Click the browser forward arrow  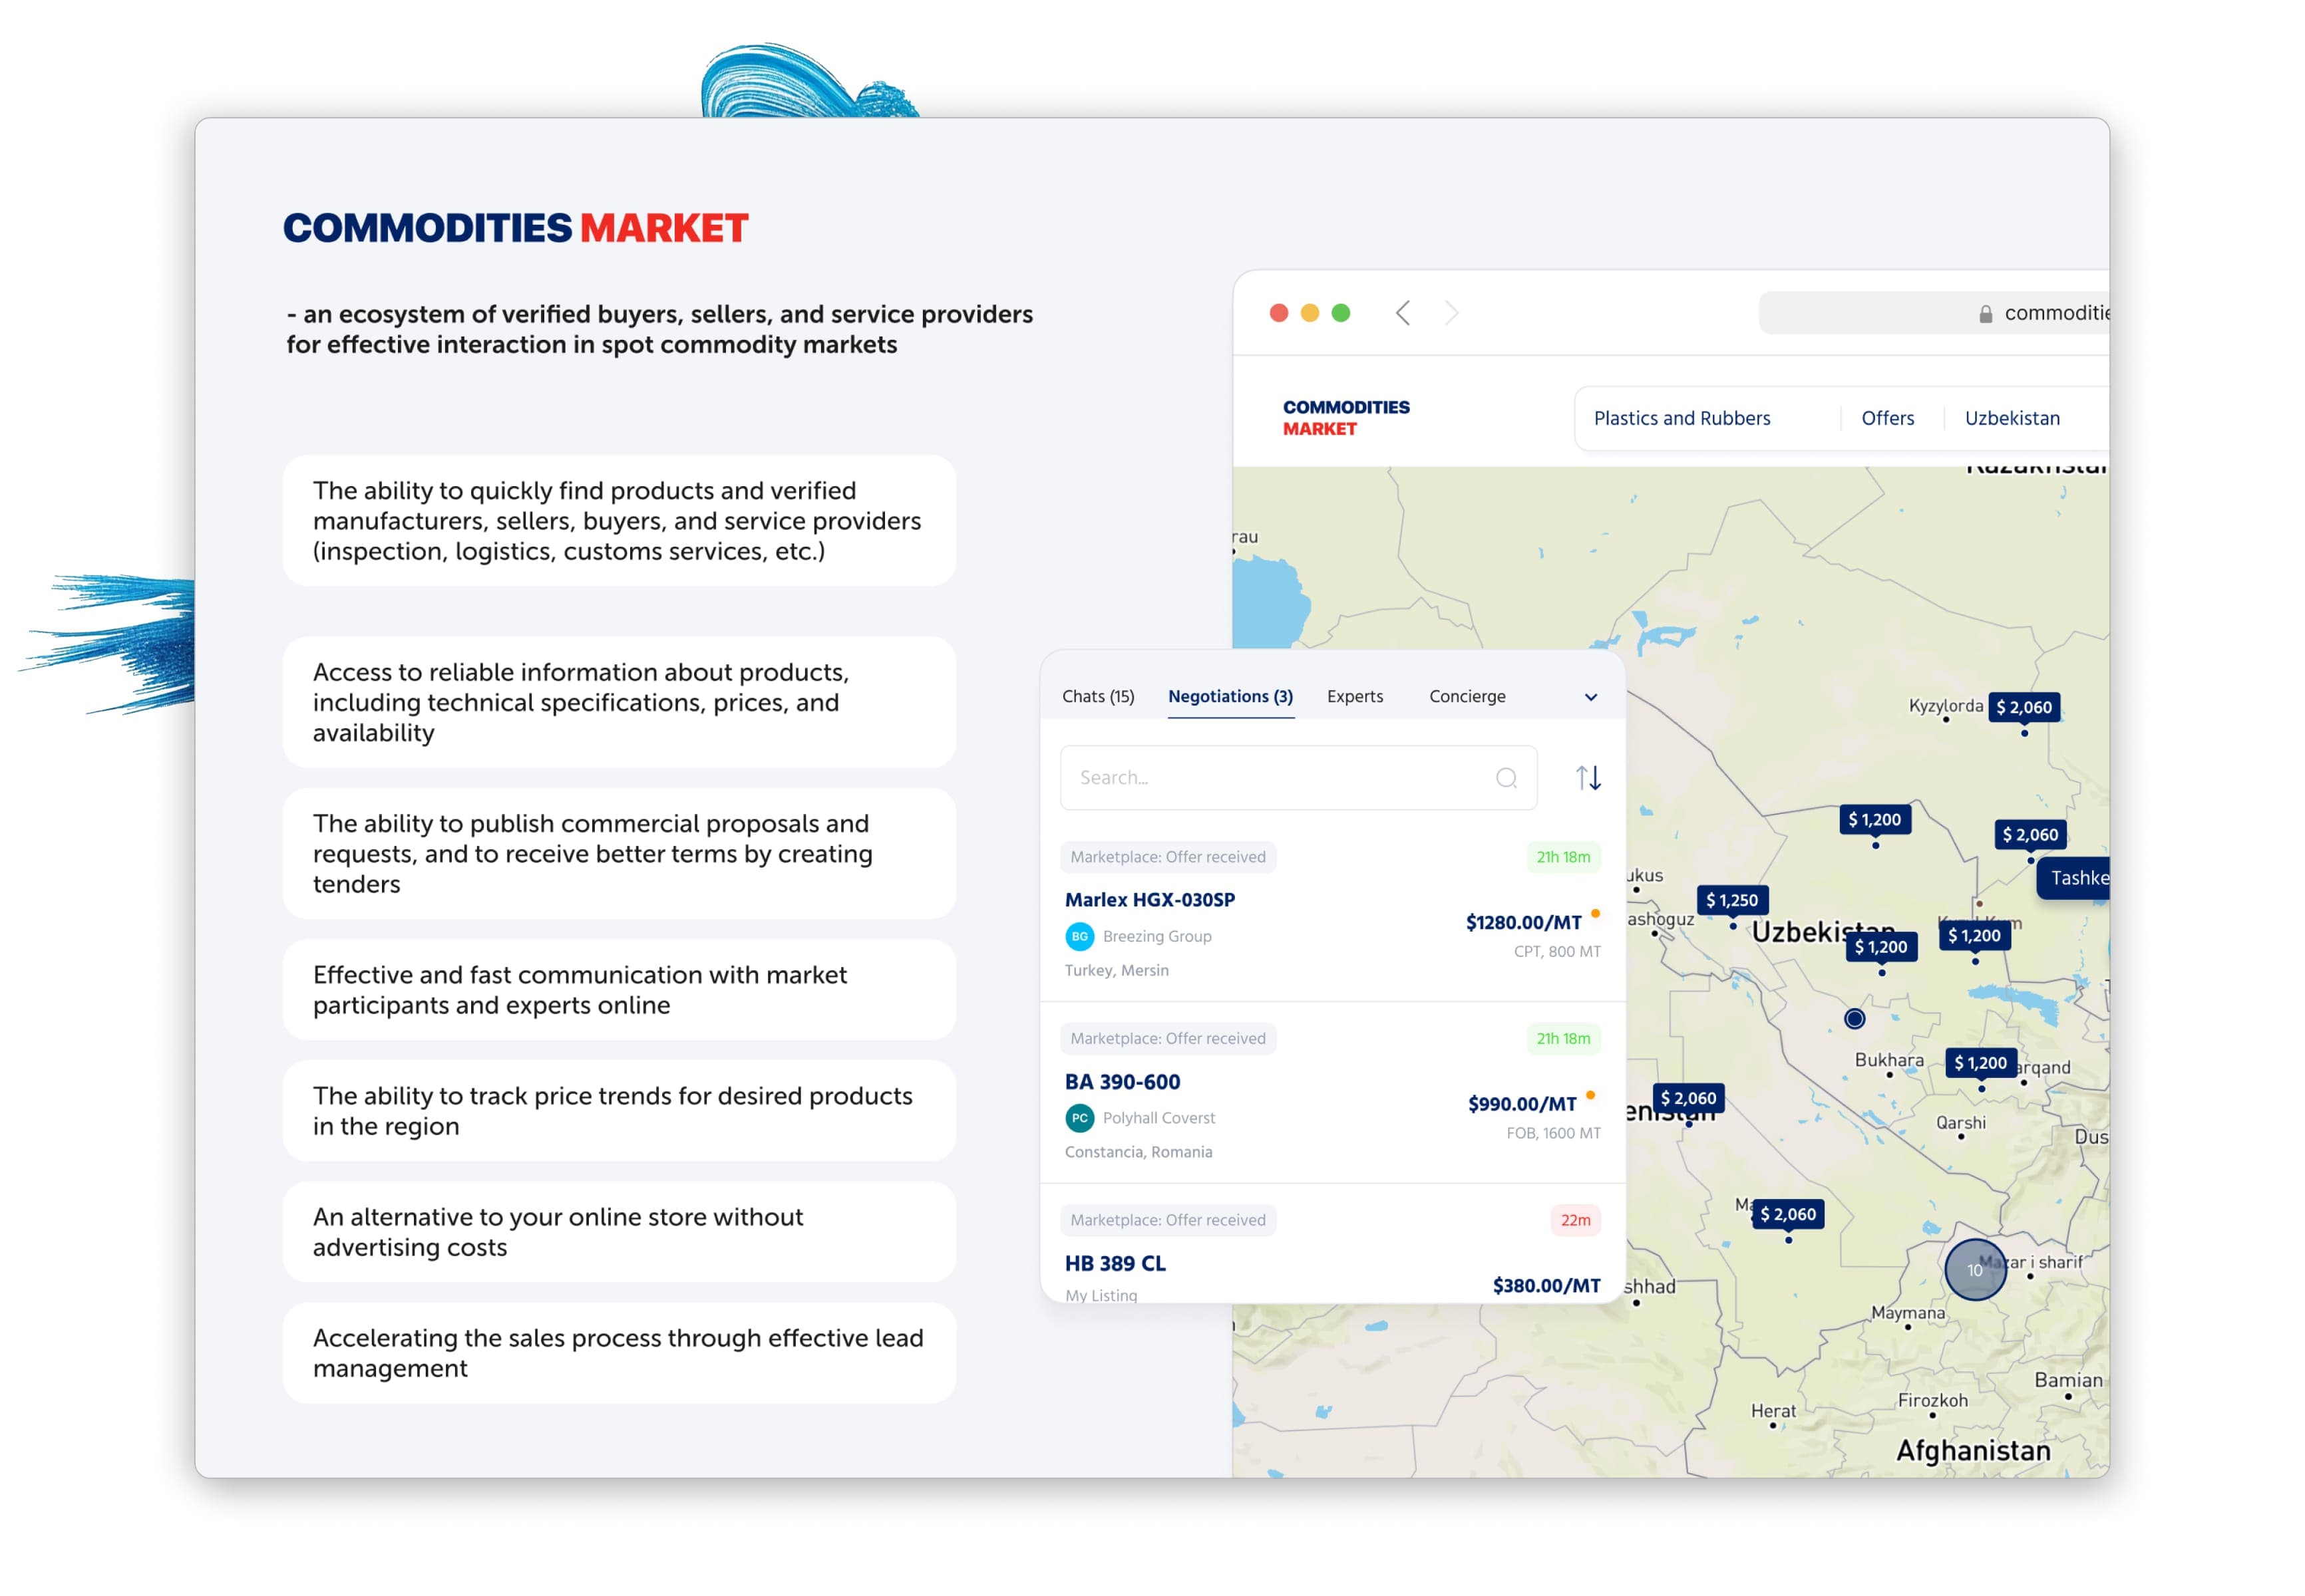coord(1452,313)
